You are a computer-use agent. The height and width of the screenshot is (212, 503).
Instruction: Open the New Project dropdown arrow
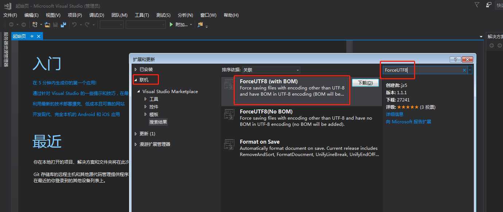tap(41, 25)
